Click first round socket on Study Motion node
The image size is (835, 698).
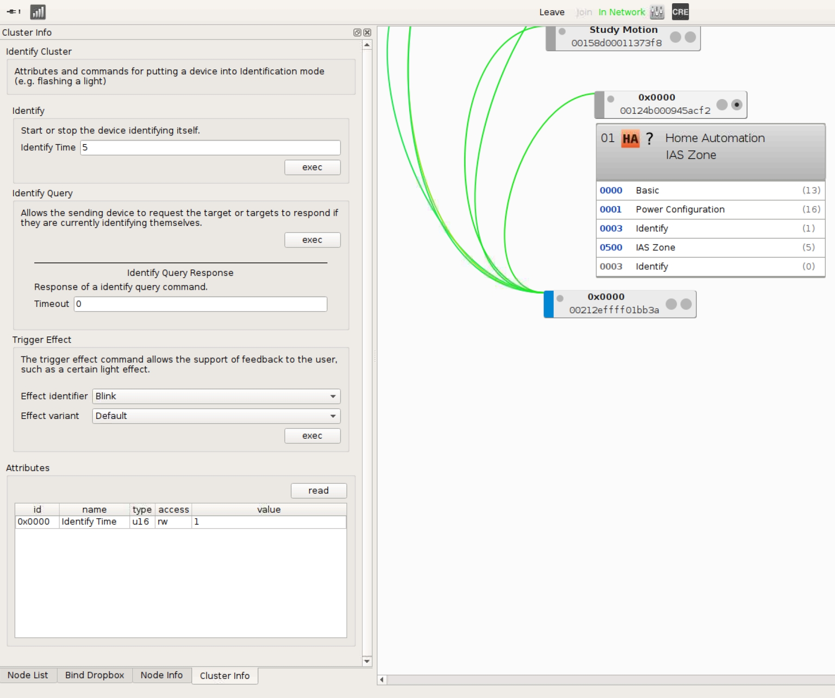pos(675,37)
